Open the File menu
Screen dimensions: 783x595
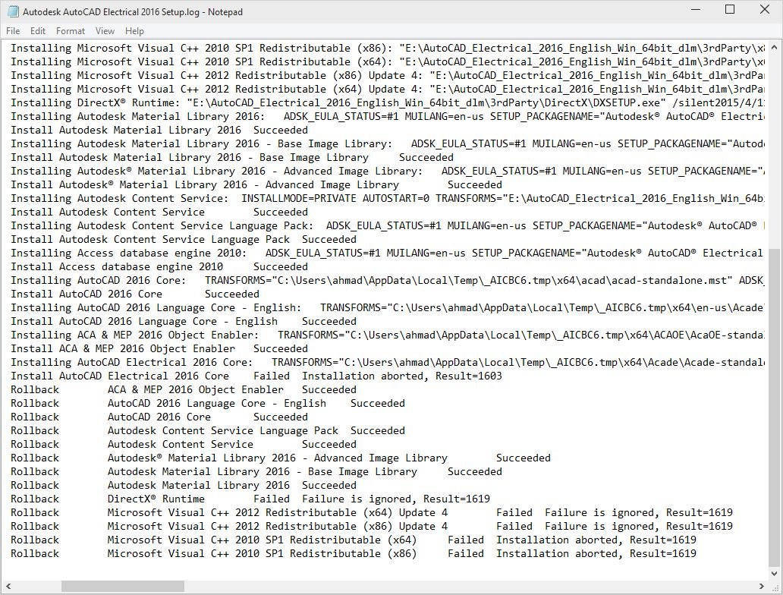point(13,31)
